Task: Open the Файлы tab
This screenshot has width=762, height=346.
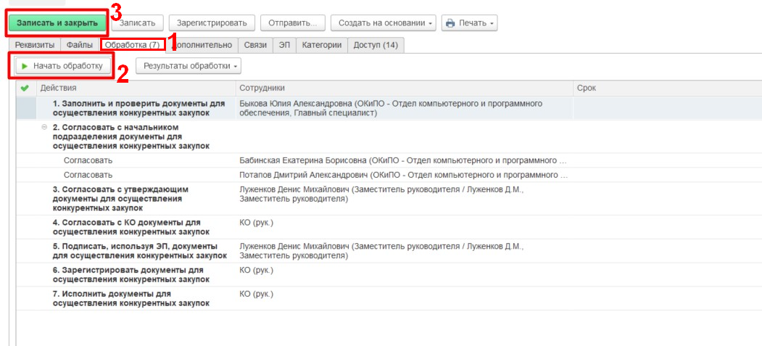Action: (x=80, y=45)
